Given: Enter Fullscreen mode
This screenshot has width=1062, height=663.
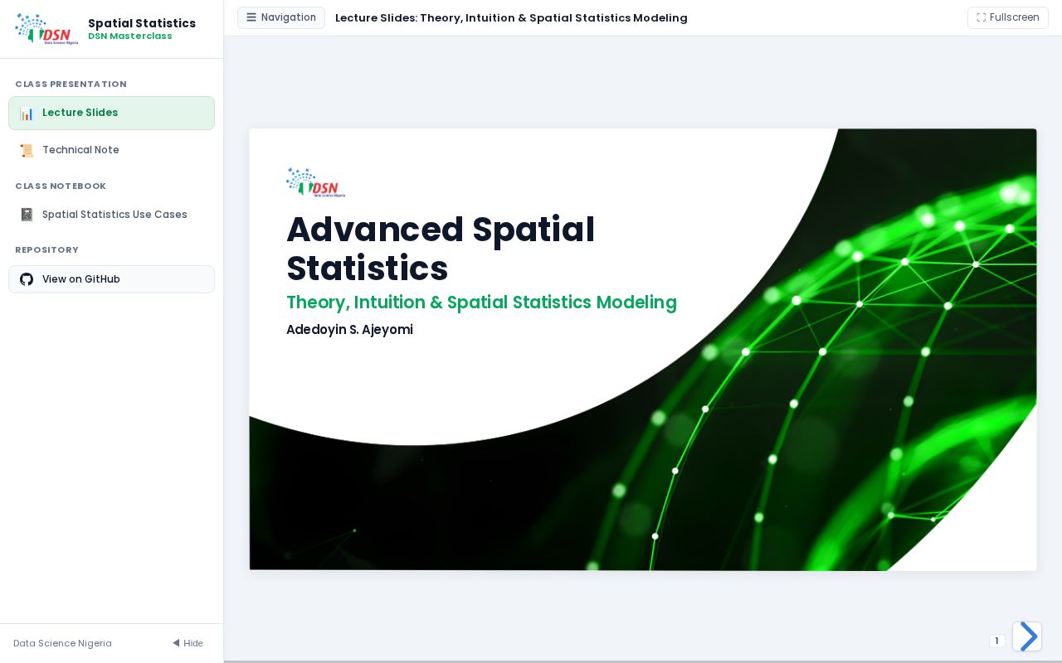Looking at the screenshot, I should 1008,17.
